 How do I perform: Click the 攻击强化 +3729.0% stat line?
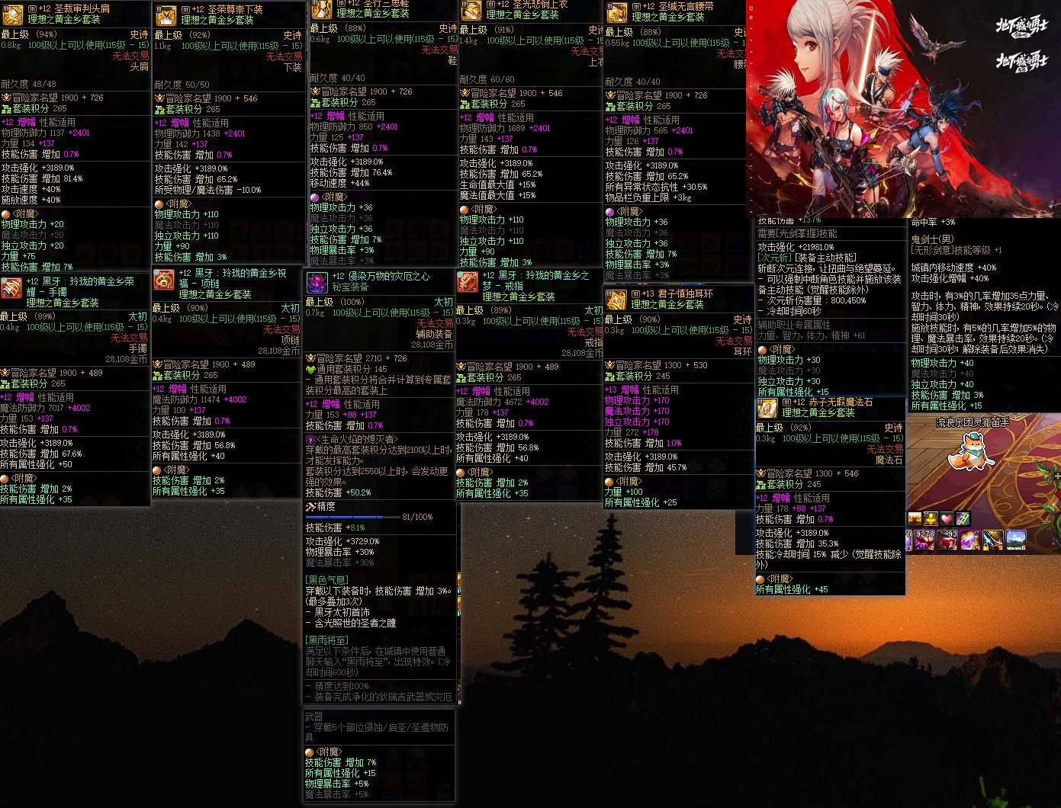342,541
